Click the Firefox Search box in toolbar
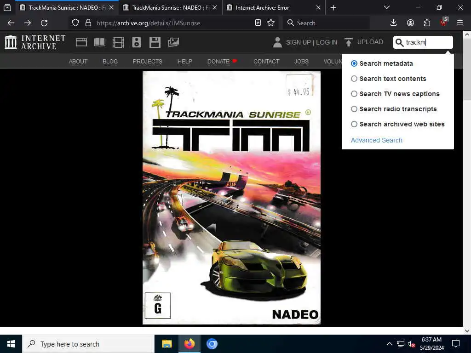471x353 pixels. [326, 23]
